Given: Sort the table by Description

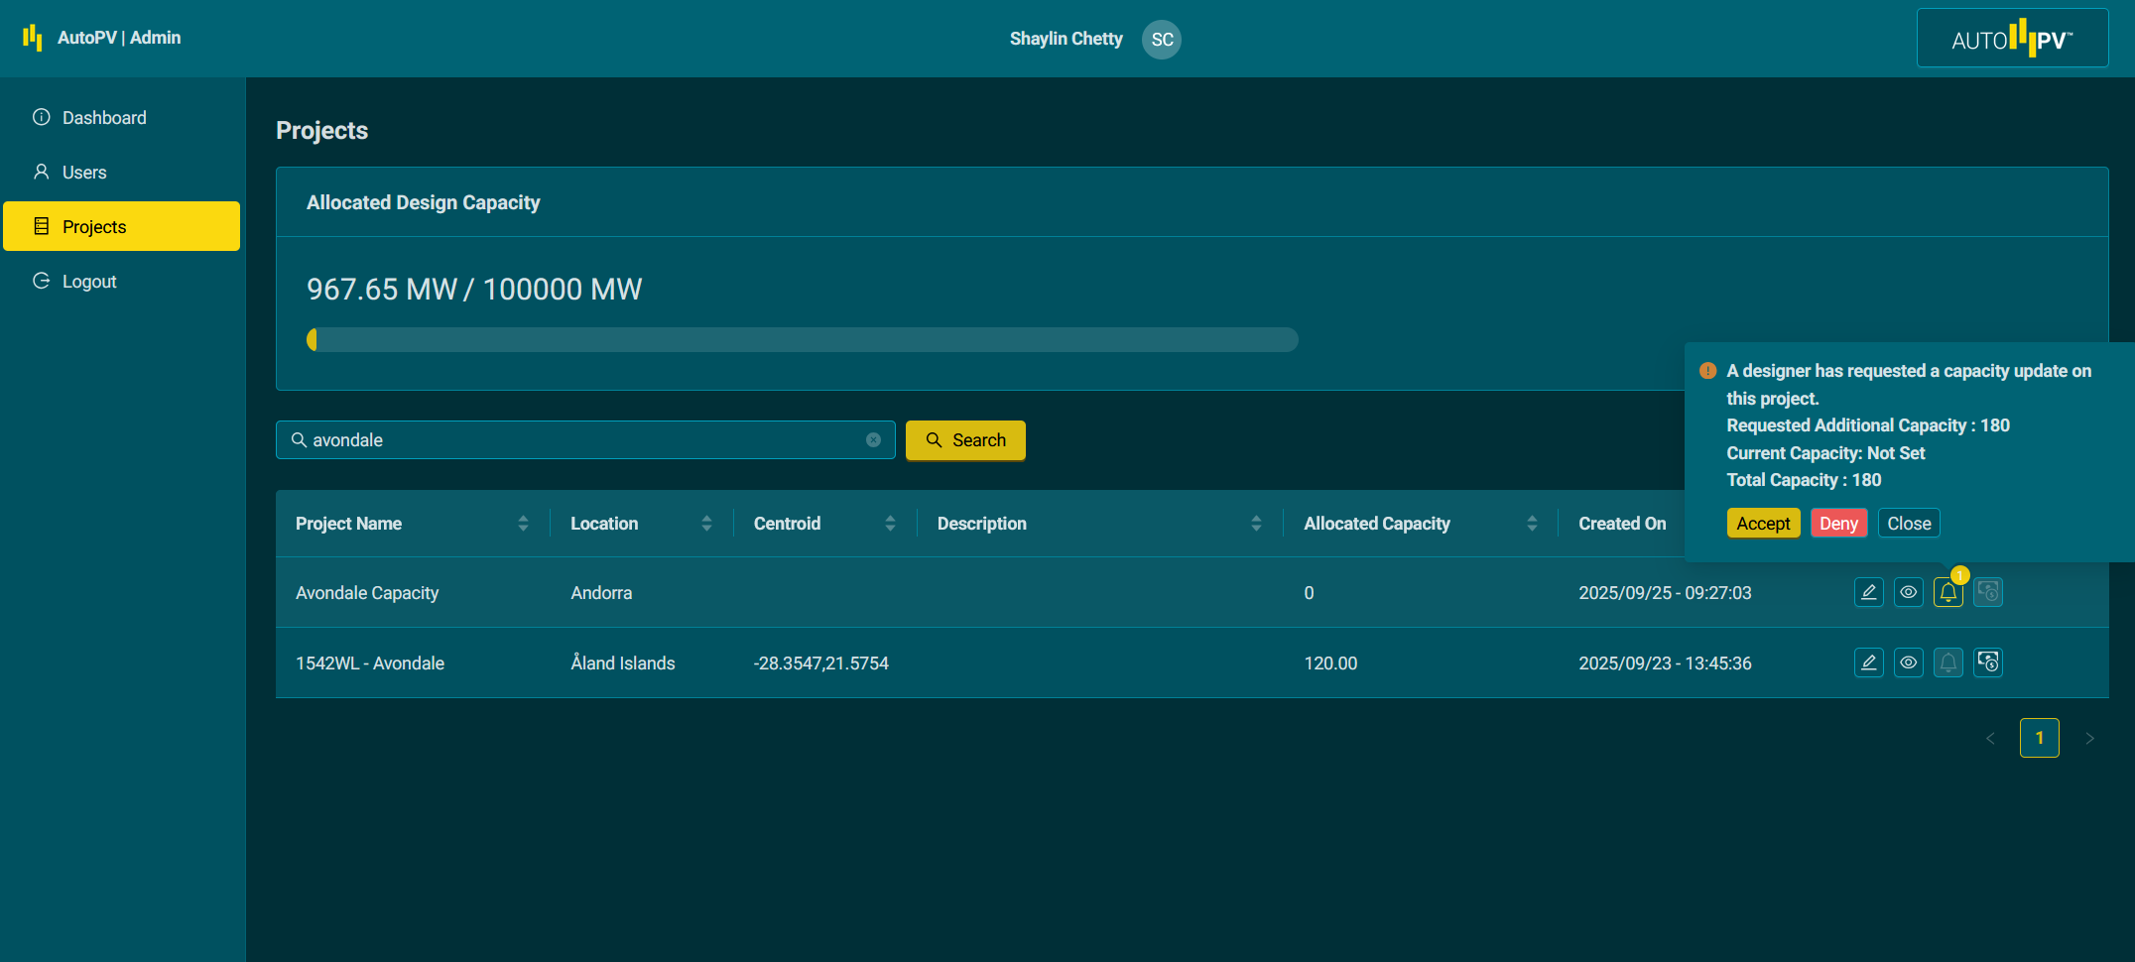Looking at the screenshot, I should (1256, 524).
